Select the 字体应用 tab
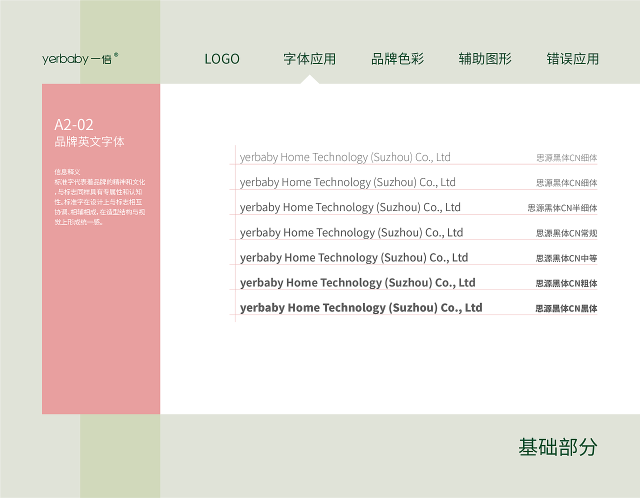 coord(309,59)
